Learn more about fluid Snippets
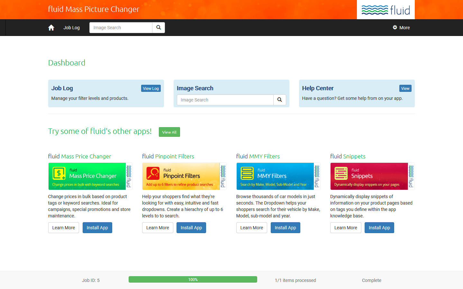 (x=346, y=228)
